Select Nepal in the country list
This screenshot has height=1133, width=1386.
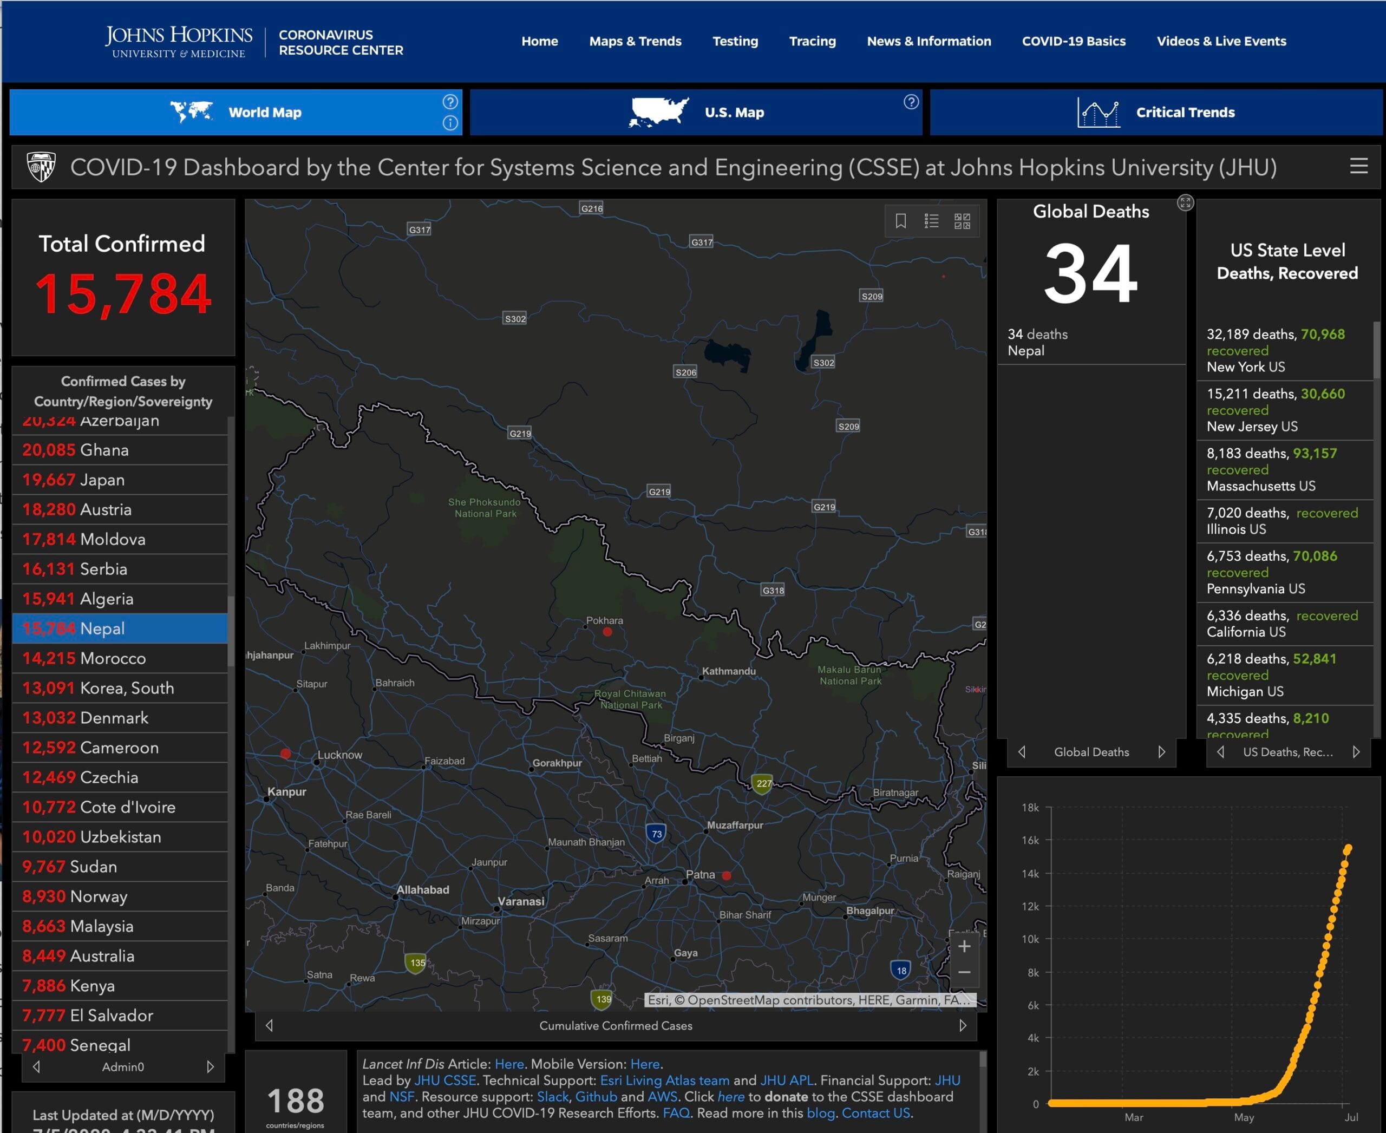[120, 628]
